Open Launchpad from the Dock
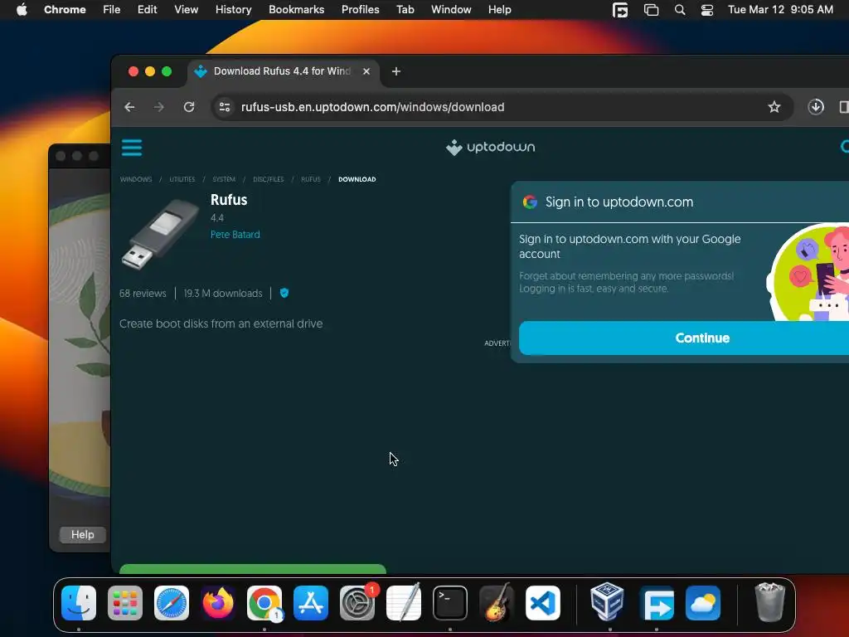This screenshot has width=849, height=637. pyautogui.click(x=125, y=603)
